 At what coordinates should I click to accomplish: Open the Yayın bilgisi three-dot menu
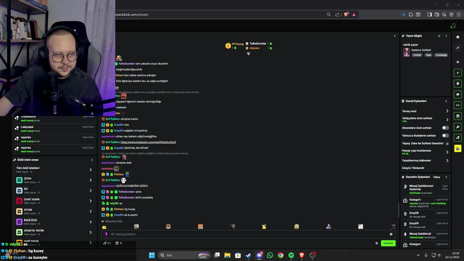[x=446, y=36]
